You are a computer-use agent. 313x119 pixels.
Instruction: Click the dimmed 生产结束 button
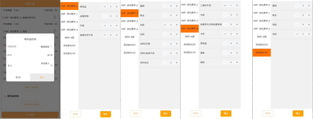pos(30,115)
